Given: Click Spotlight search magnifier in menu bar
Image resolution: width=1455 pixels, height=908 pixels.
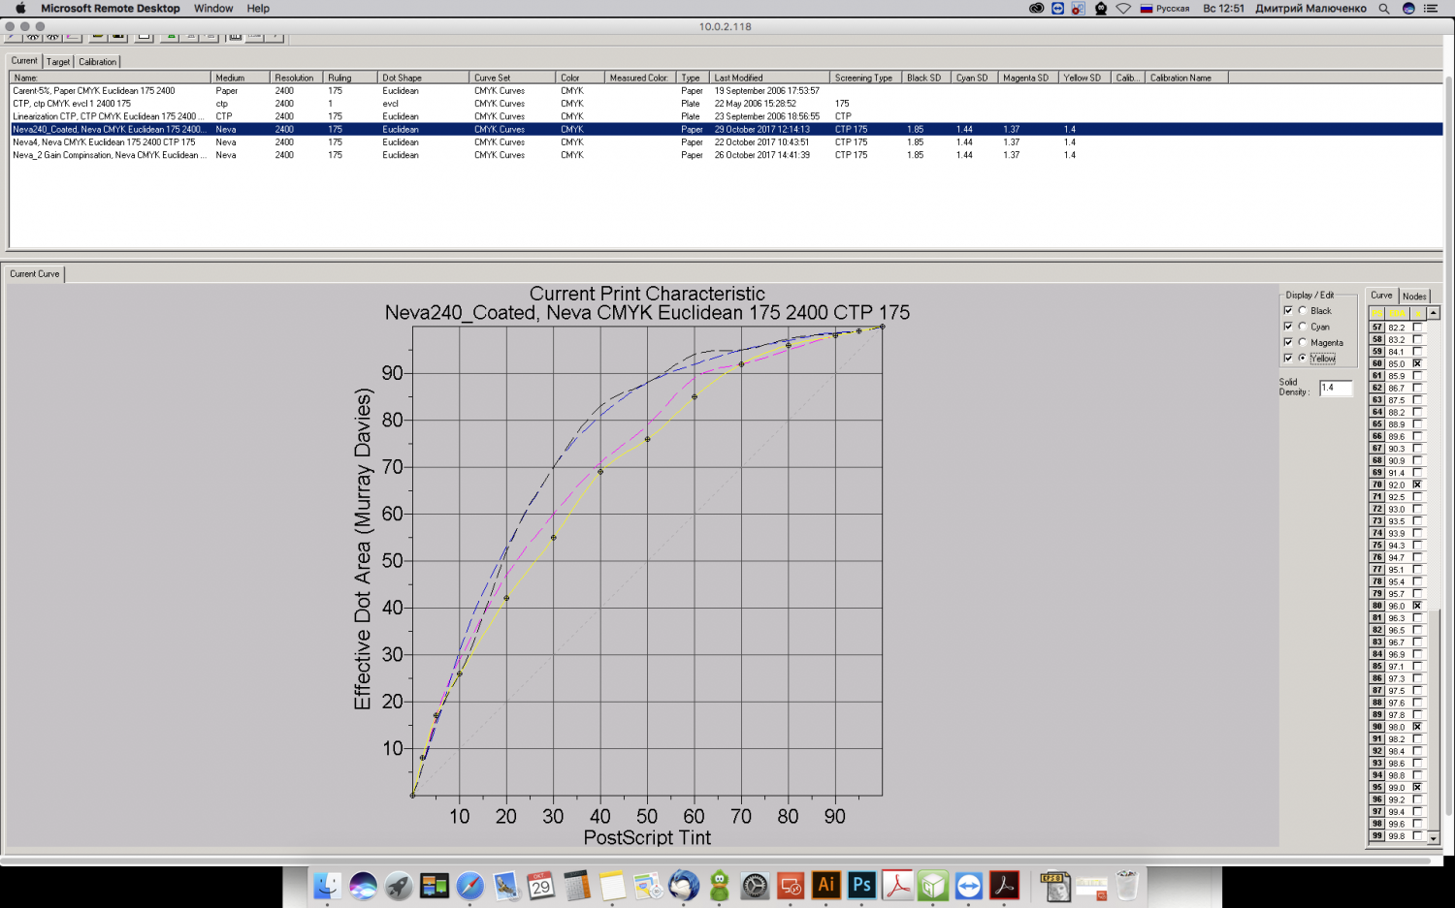Looking at the screenshot, I should pyautogui.click(x=1384, y=9).
